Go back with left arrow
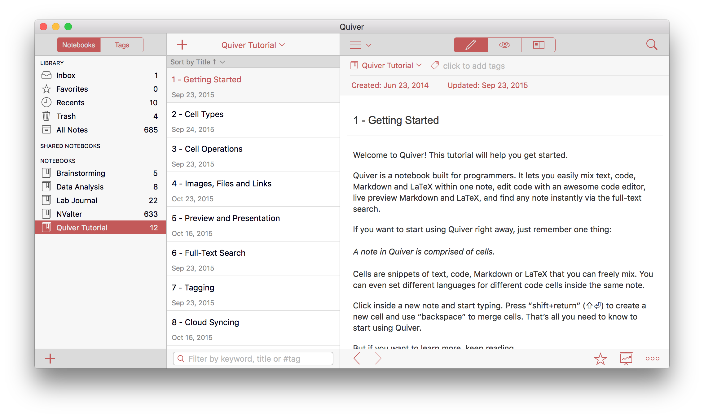This screenshot has height=418, width=704. click(x=357, y=359)
